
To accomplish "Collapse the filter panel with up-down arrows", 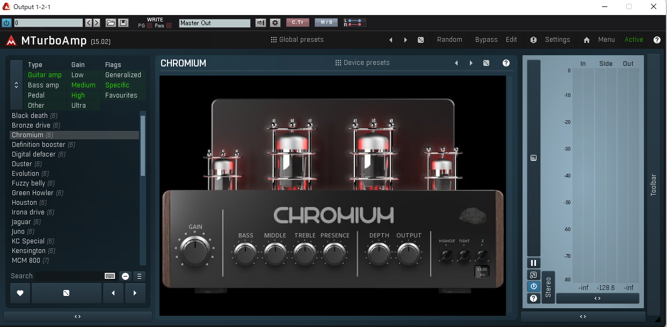I will coord(16,85).
